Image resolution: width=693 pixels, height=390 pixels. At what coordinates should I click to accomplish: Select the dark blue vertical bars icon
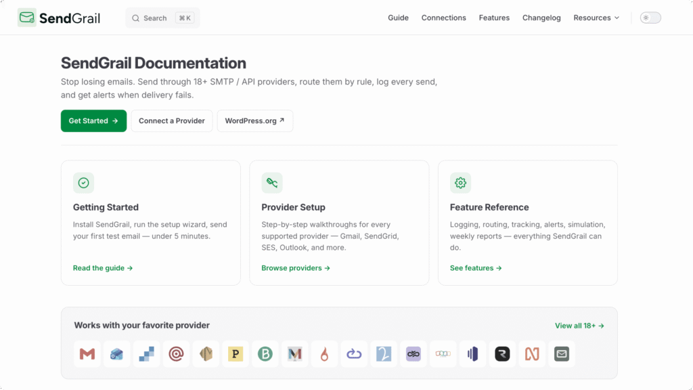coord(472,353)
